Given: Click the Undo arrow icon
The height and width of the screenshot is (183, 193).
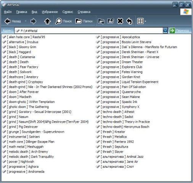Looking at the screenshot, I should [129, 21].
